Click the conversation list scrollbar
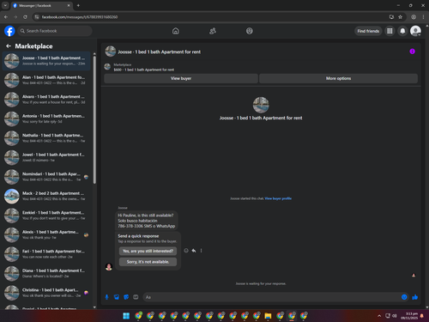 click(94, 120)
